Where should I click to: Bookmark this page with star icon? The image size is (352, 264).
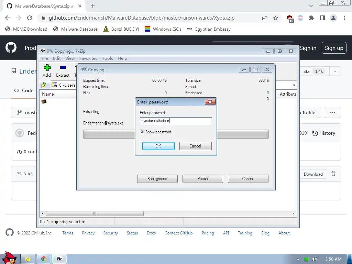[x=276, y=18]
